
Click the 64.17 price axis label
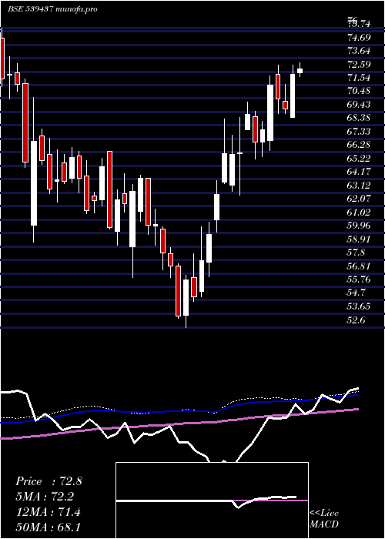359,172
